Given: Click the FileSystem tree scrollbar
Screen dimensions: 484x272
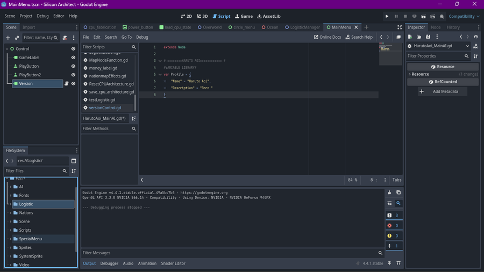Looking at the screenshot, I should (76, 219).
